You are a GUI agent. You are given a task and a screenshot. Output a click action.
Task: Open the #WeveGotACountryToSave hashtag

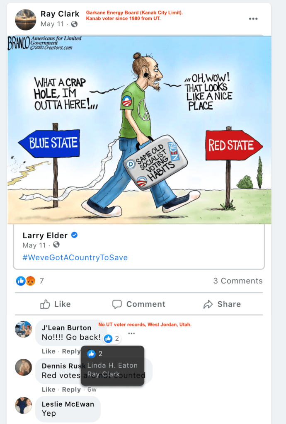(75, 257)
